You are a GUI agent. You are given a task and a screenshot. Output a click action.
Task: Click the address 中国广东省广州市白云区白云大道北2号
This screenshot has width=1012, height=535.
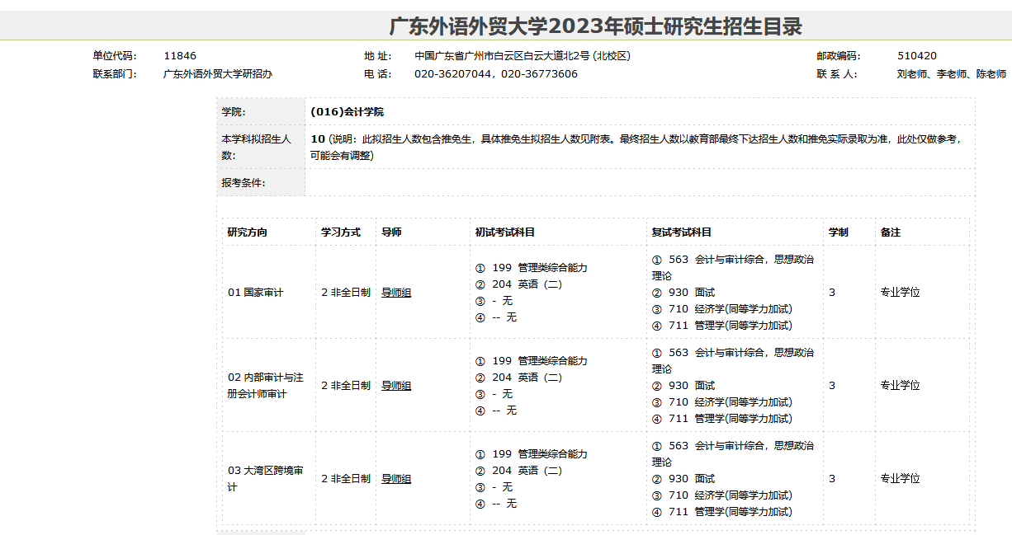523,56
